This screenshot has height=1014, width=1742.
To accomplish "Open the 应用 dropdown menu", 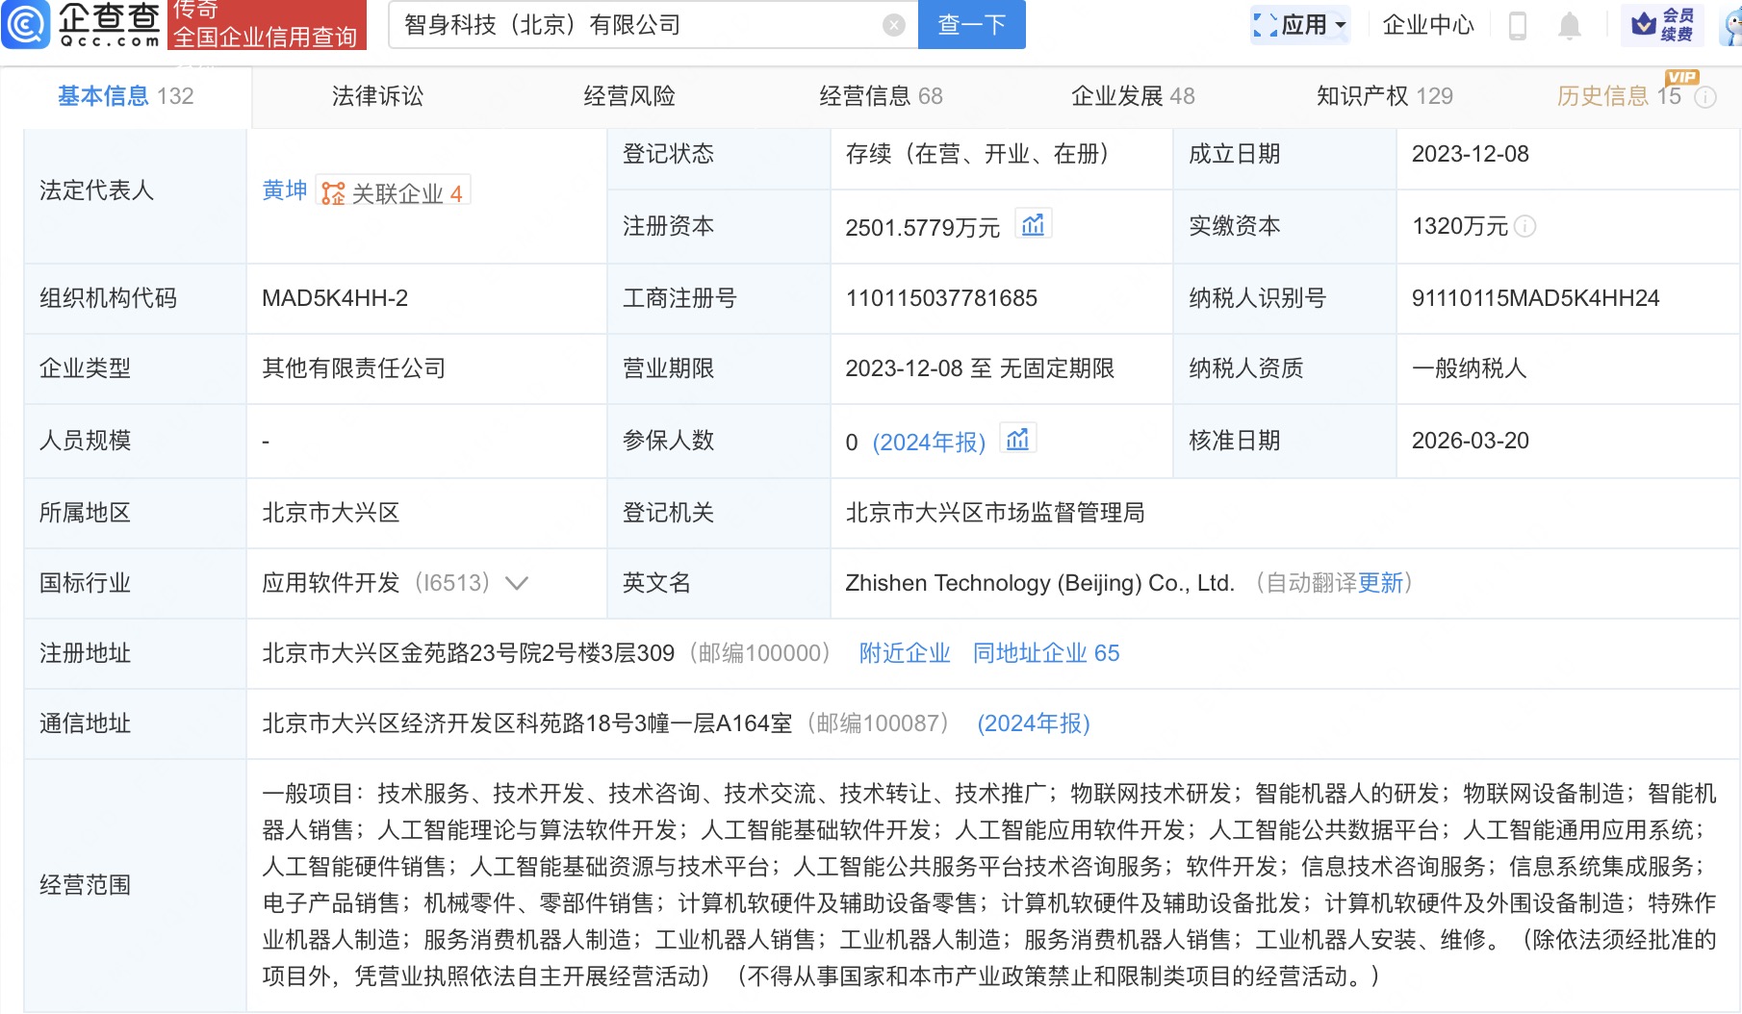I will point(1300,25).
